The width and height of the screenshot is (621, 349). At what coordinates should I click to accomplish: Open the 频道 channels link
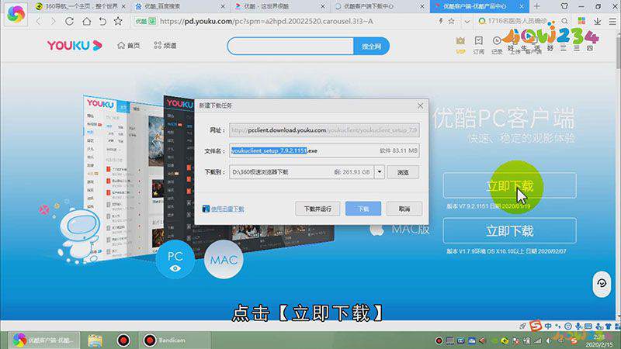[x=165, y=46]
